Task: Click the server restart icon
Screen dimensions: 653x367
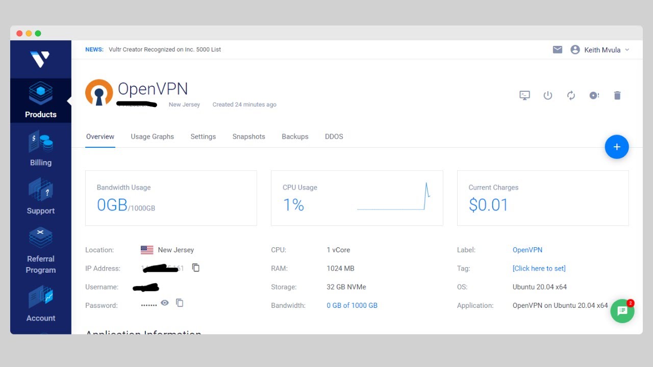Action: click(x=571, y=95)
